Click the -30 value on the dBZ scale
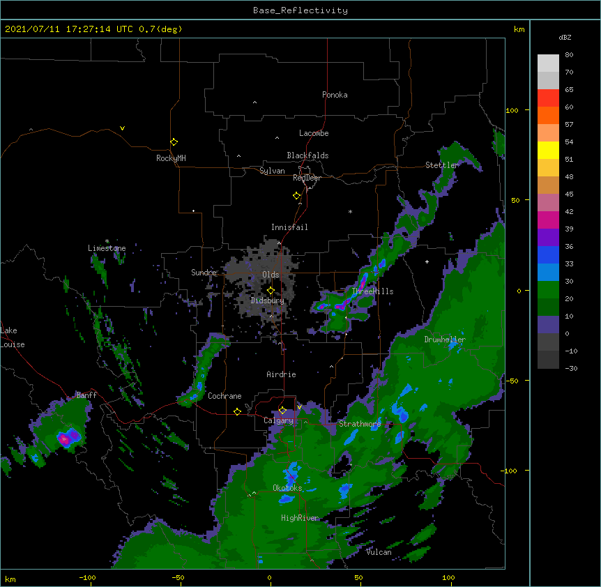The width and height of the screenshot is (601, 587). coord(571,369)
